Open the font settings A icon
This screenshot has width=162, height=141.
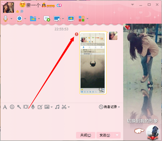coord(5,107)
